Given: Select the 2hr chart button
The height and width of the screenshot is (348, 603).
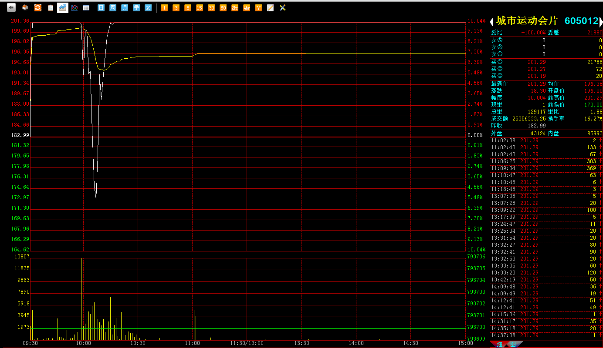Looking at the screenshot, I should click(235, 8).
